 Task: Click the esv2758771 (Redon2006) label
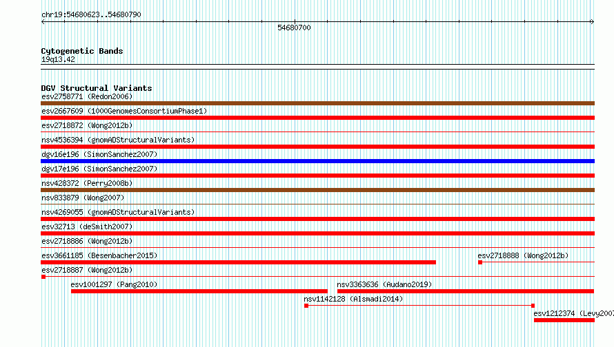(x=87, y=96)
